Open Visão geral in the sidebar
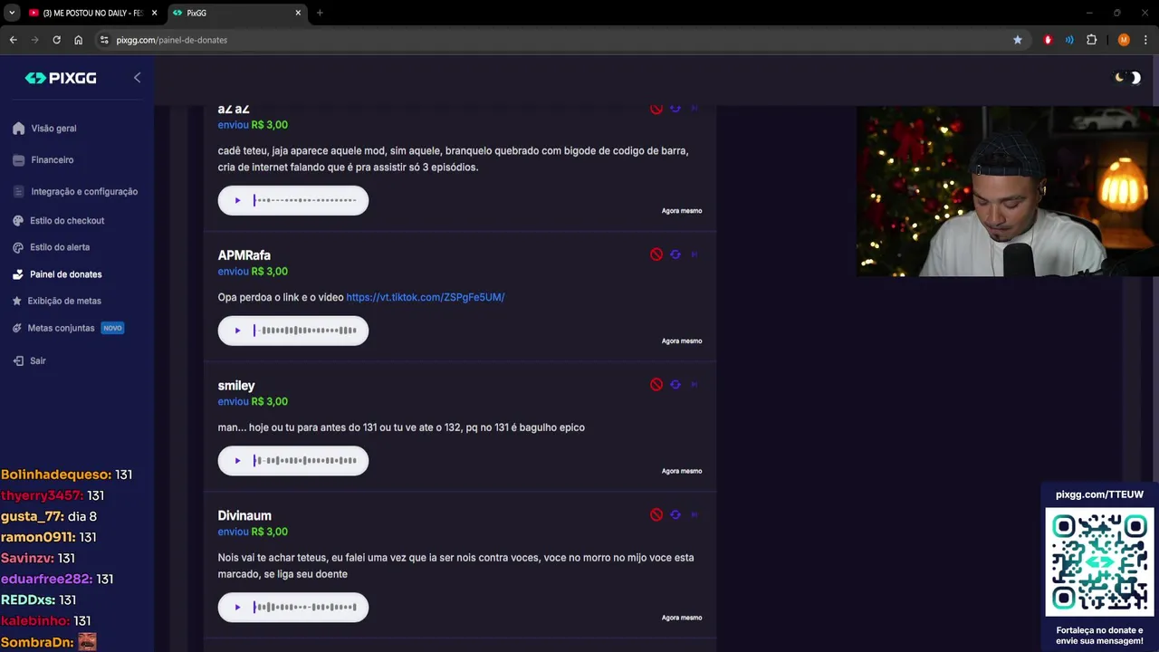The width and height of the screenshot is (1159, 652). (53, 129)
